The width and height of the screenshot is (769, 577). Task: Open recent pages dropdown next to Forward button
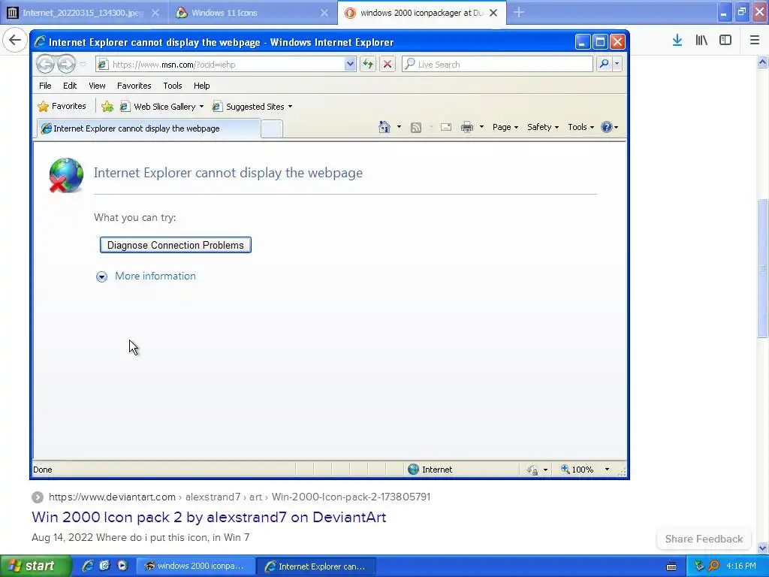(x=83, y=65)
